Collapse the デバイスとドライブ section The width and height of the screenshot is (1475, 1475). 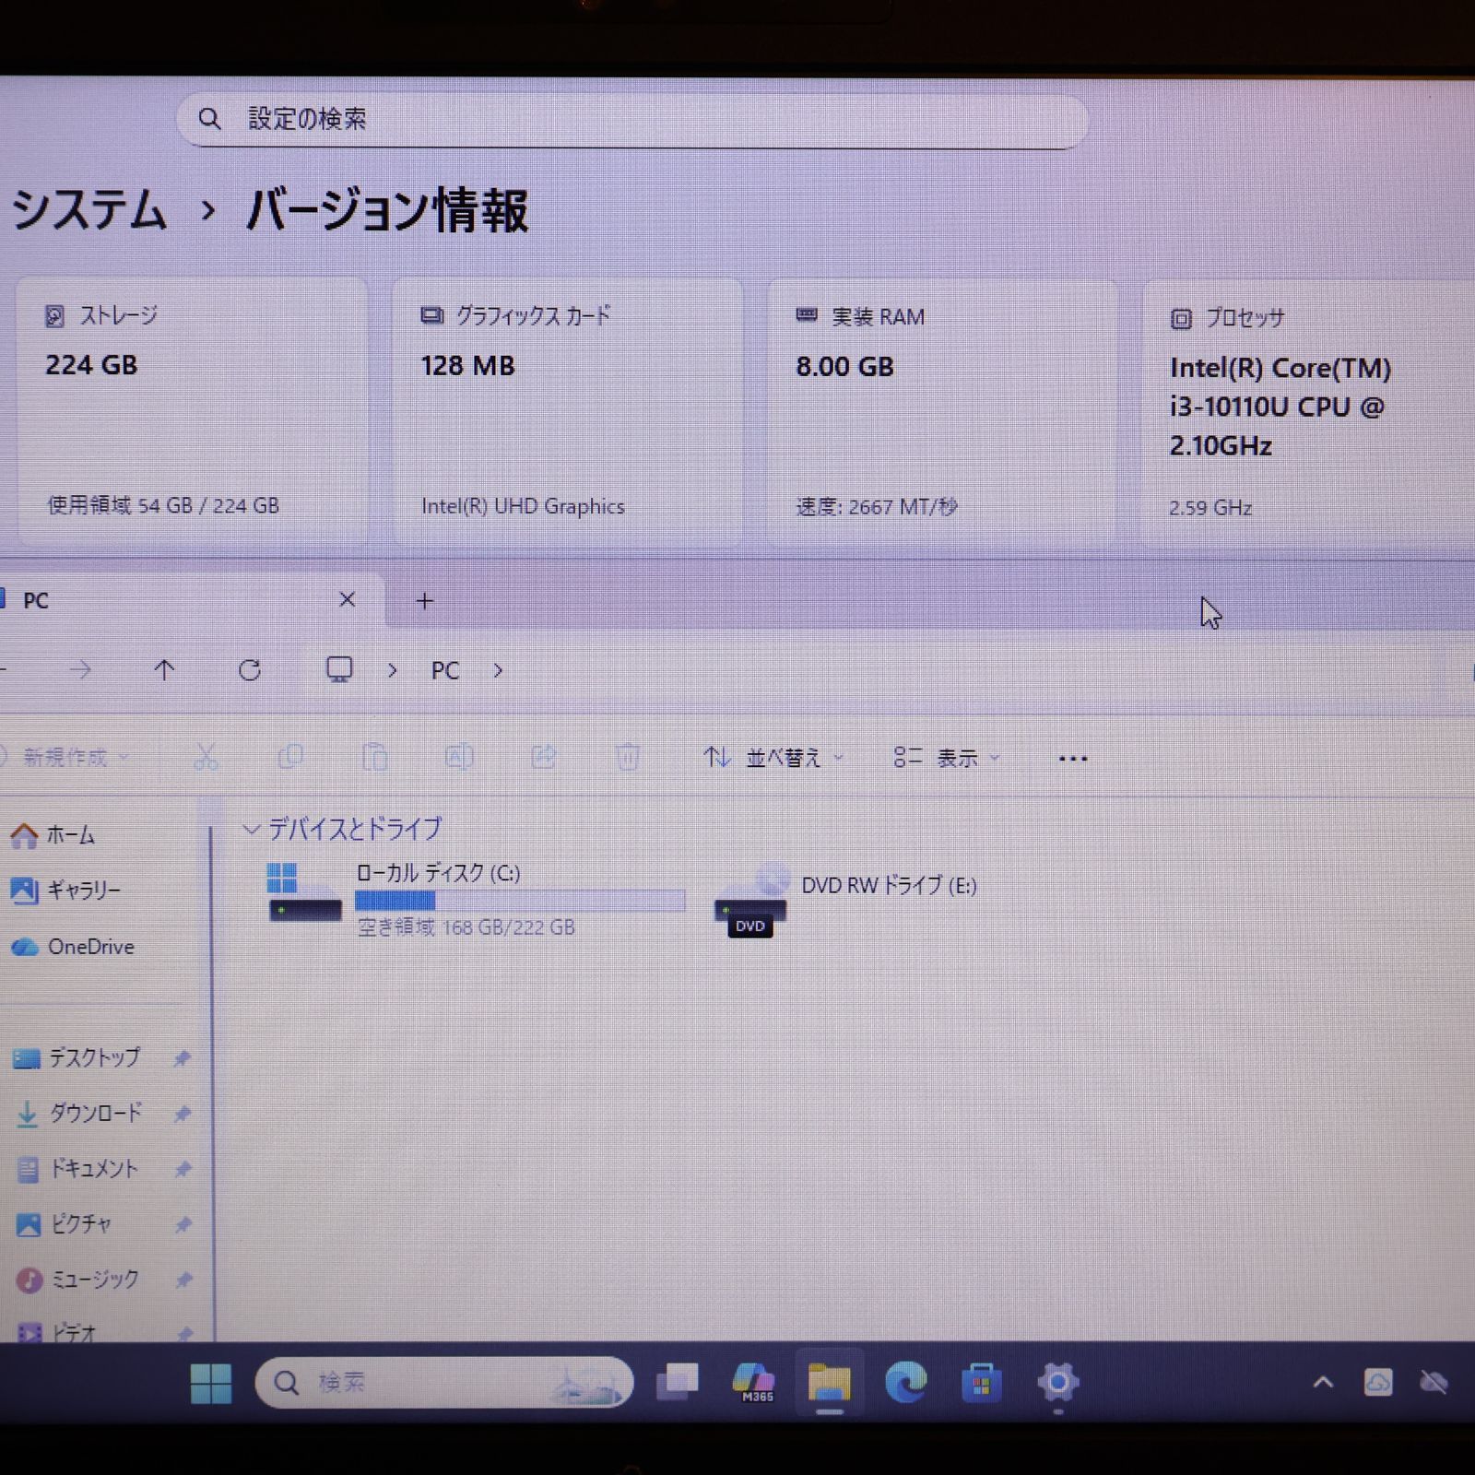pos(251,829)
